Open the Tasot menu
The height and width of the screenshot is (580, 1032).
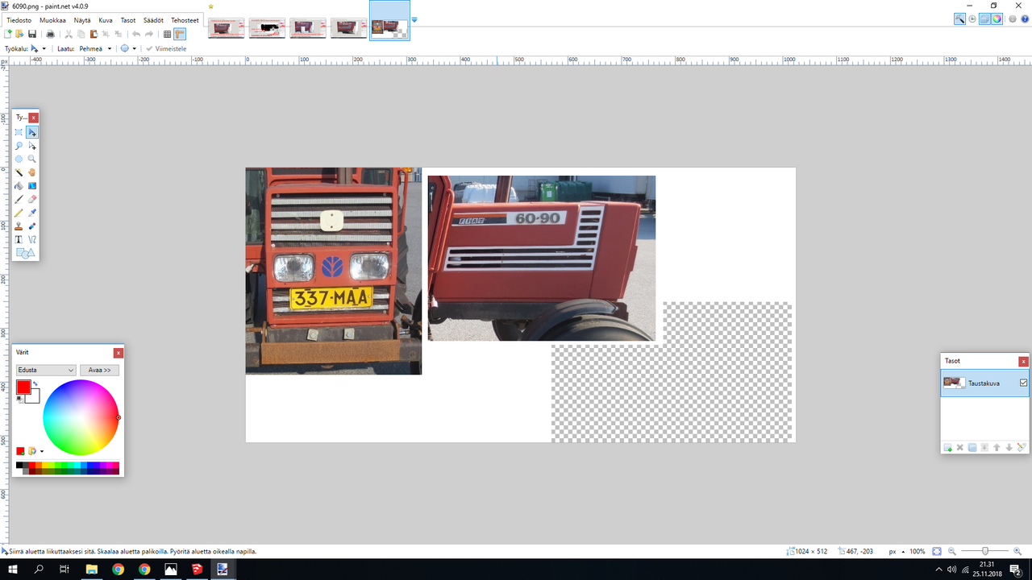pyautogui.click(x=128, y=20)
